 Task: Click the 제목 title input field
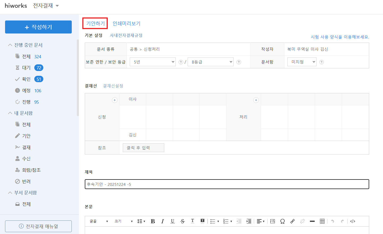tap(227, 184)
